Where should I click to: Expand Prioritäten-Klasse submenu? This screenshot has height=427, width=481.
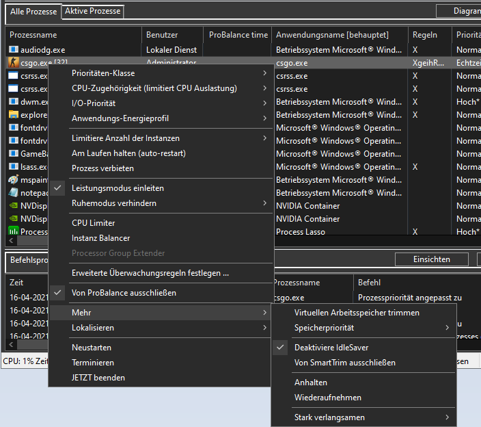[x=161, y=73]
